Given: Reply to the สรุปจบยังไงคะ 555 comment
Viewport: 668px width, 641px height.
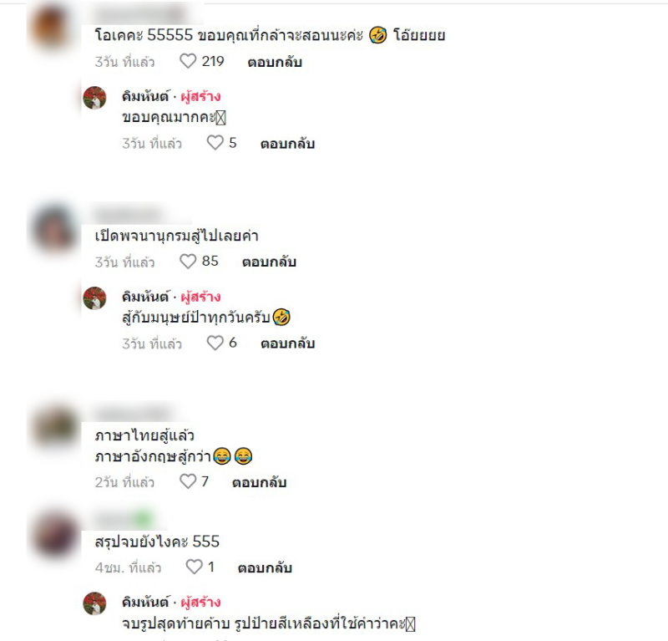Looking at the screenshot, I should [x=265, y=567].
